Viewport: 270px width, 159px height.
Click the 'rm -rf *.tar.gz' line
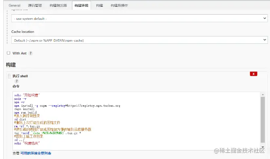[27, 126]
